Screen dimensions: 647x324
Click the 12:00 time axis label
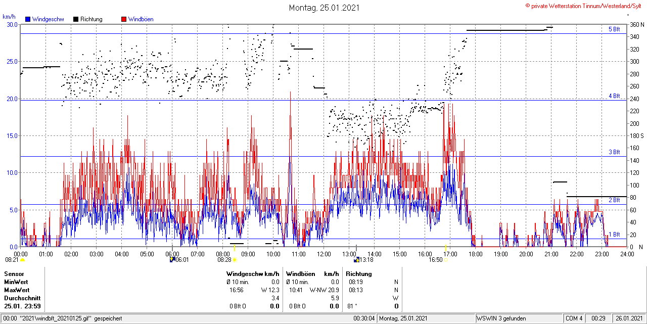(323, 254)
